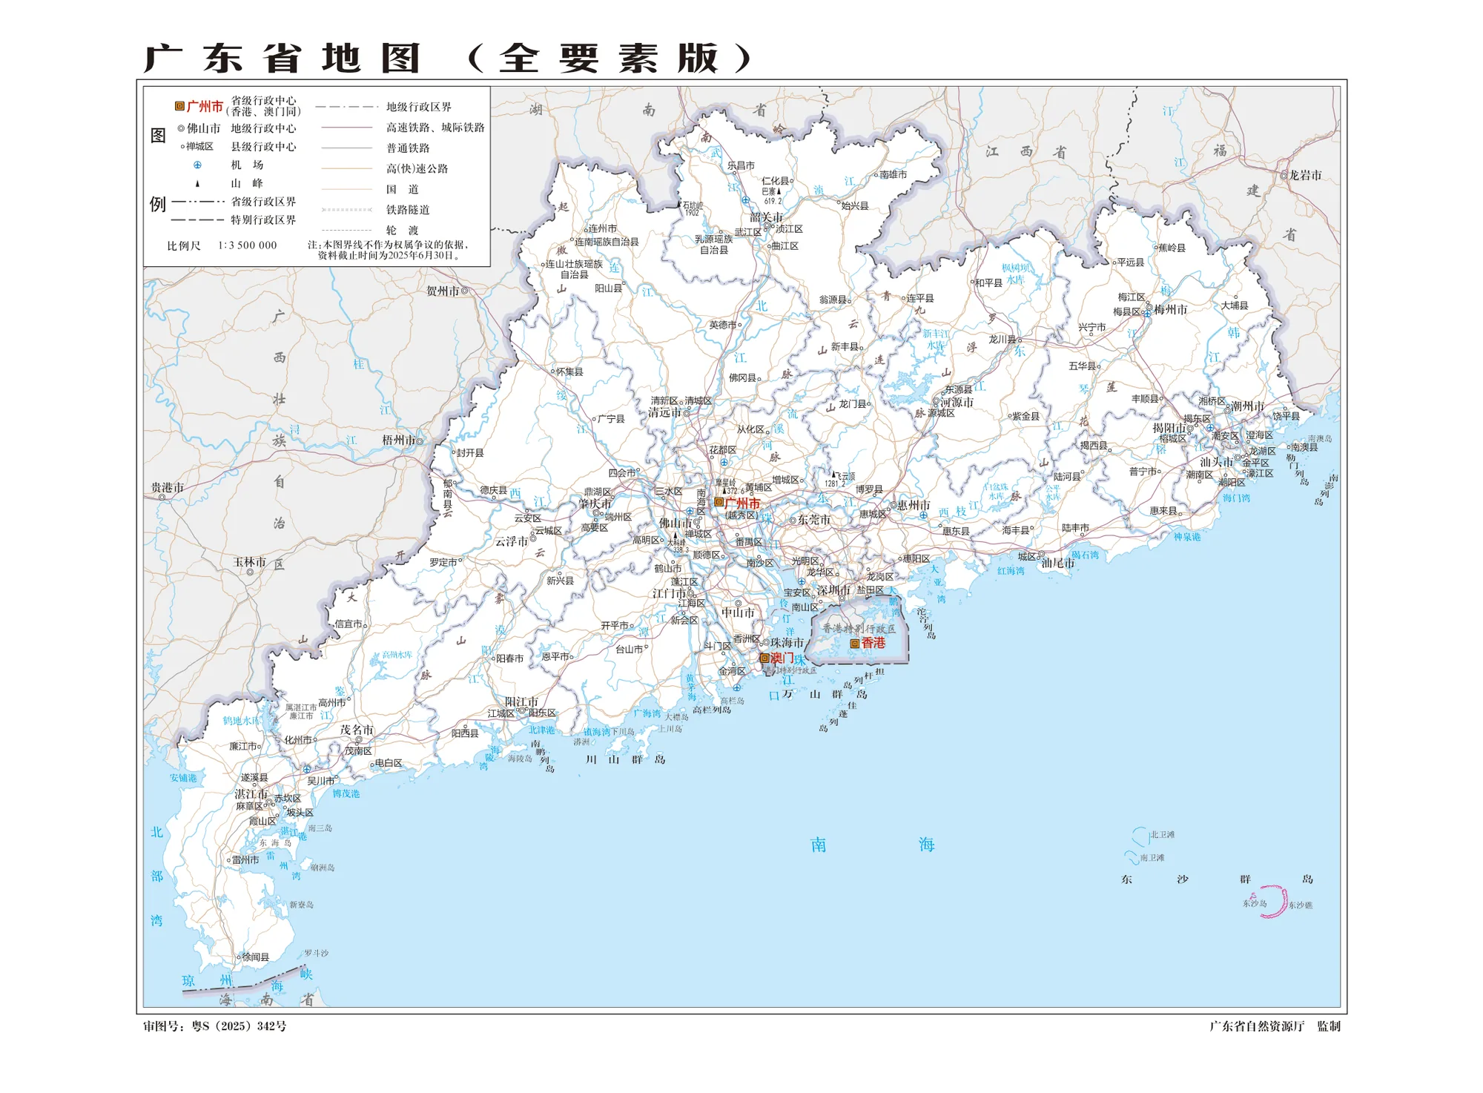Click the 东沙岛 island label
Screen dimensions: 1483x1093
tap(1255, 904)
